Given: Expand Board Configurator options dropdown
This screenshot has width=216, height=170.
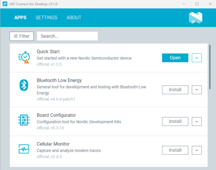Looking at the screenshot, I should [197, 121].
